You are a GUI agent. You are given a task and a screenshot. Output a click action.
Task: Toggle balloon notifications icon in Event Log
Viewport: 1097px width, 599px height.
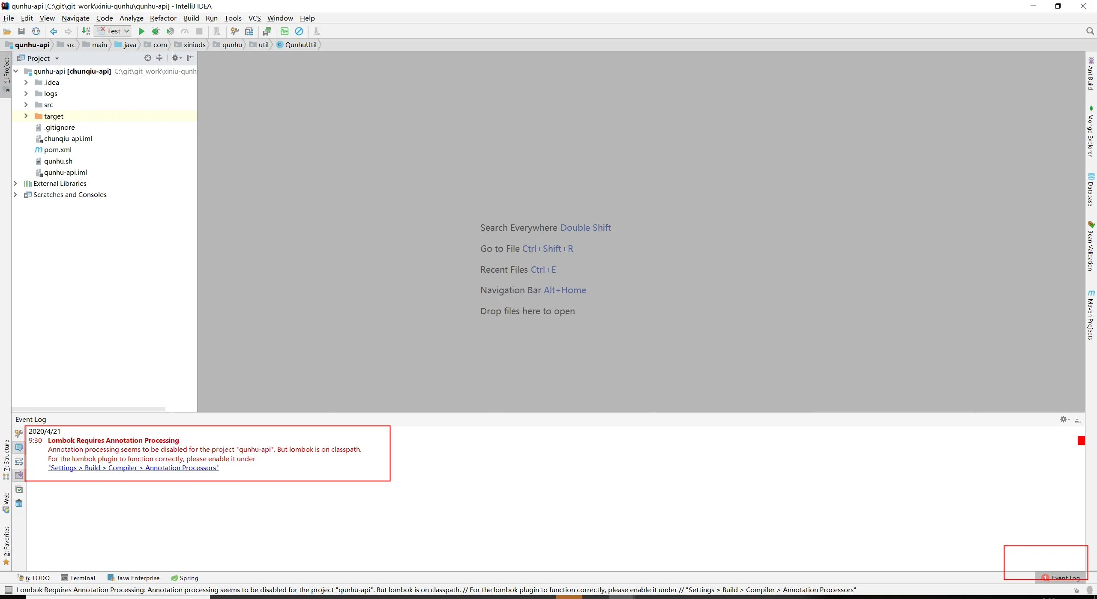[x=19, y=447]
